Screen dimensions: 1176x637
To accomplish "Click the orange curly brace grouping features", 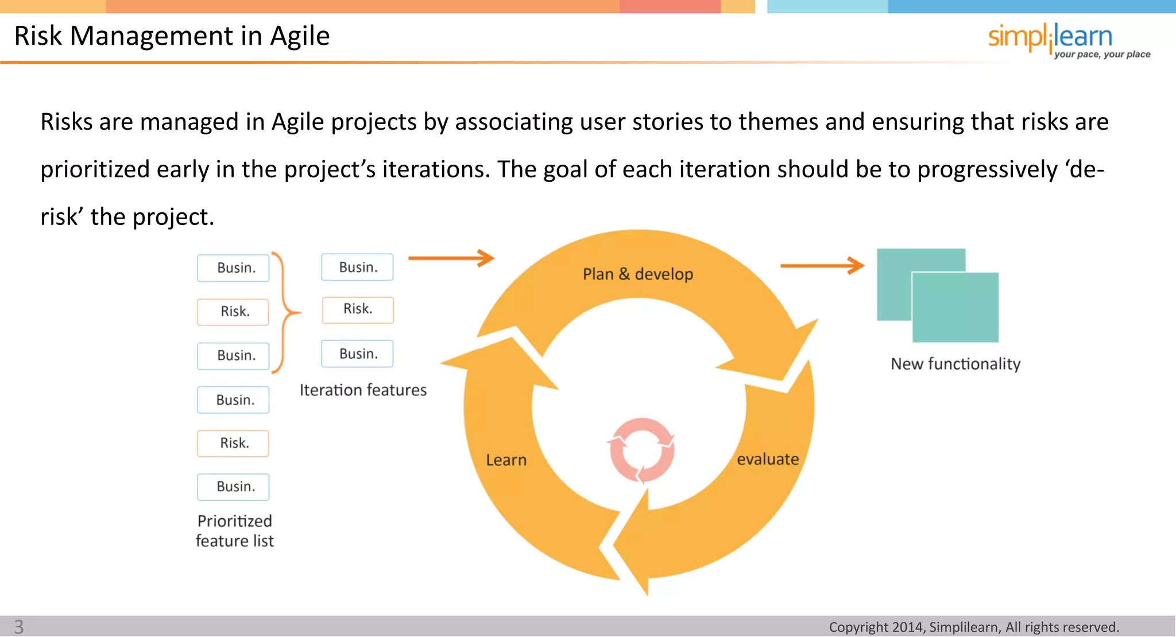I will coord(285,313).
